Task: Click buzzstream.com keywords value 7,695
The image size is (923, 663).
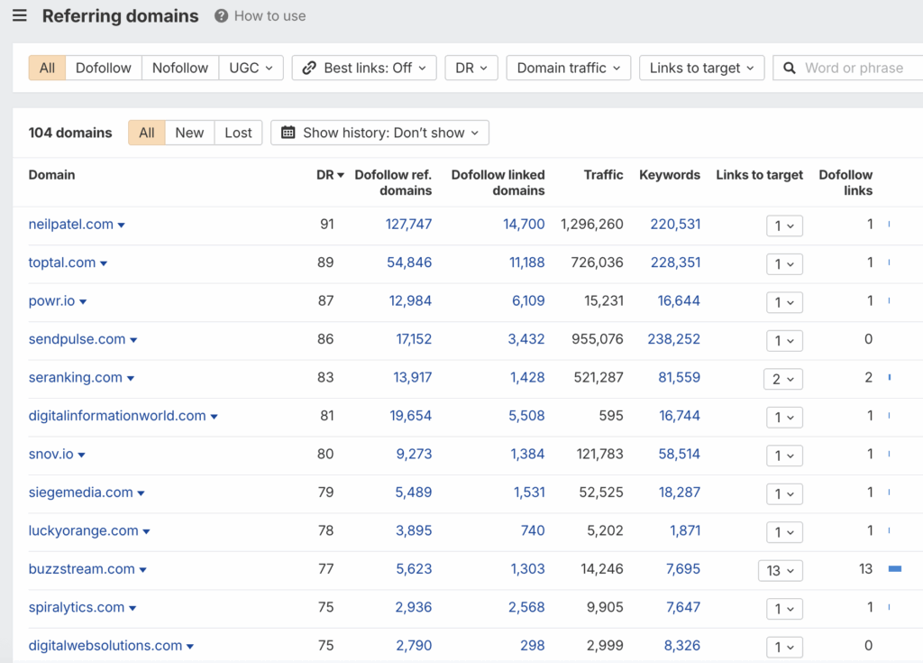Action: coord(683,569)
